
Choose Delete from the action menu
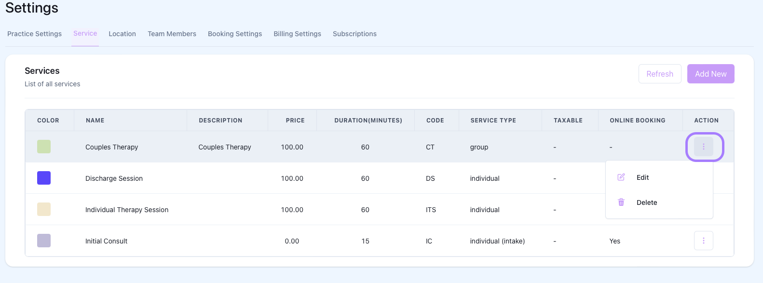point(646,202)
